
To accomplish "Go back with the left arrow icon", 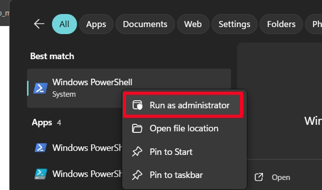I will (39, 24).
